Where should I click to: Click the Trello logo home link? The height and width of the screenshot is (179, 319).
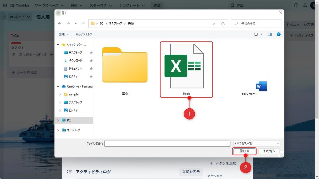[x=20, y=6]
